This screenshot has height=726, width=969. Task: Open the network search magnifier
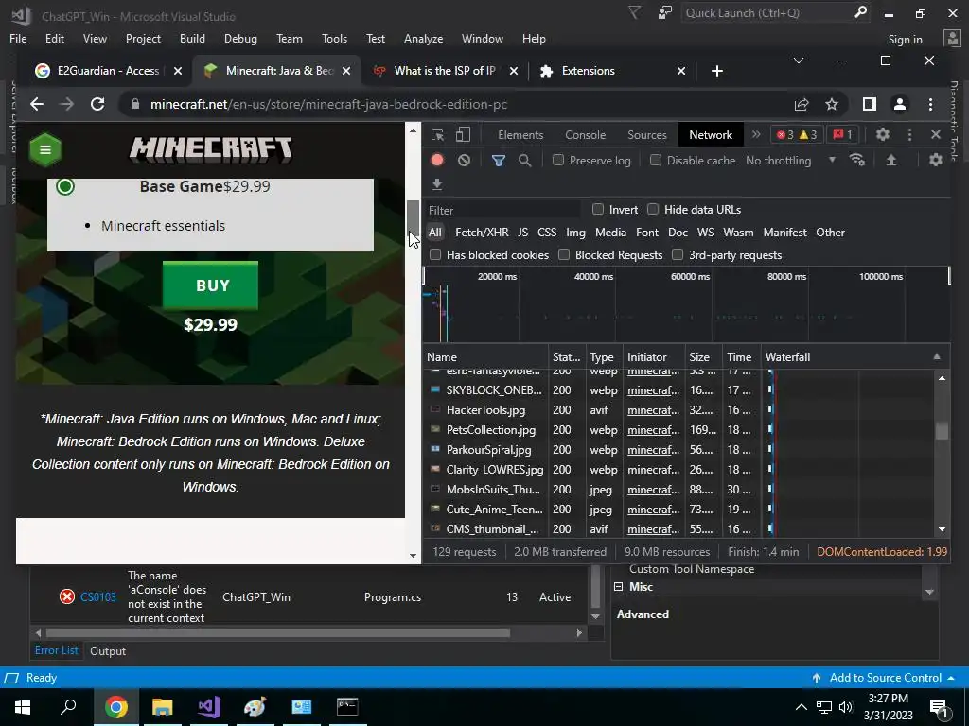[524, 161]
